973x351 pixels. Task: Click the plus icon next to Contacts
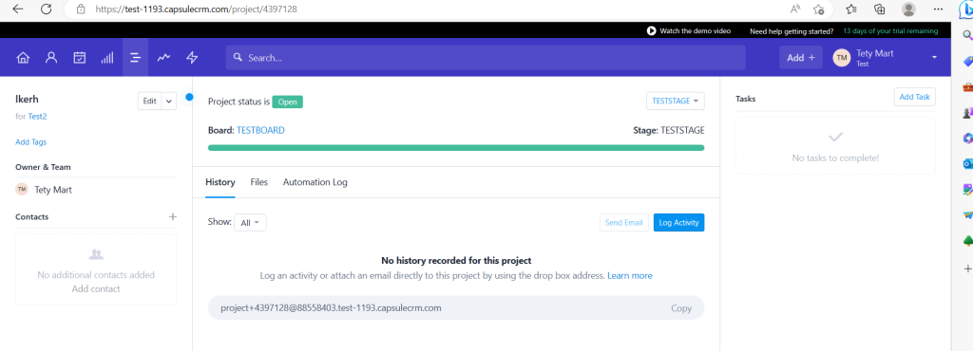[x=173, y=216]
